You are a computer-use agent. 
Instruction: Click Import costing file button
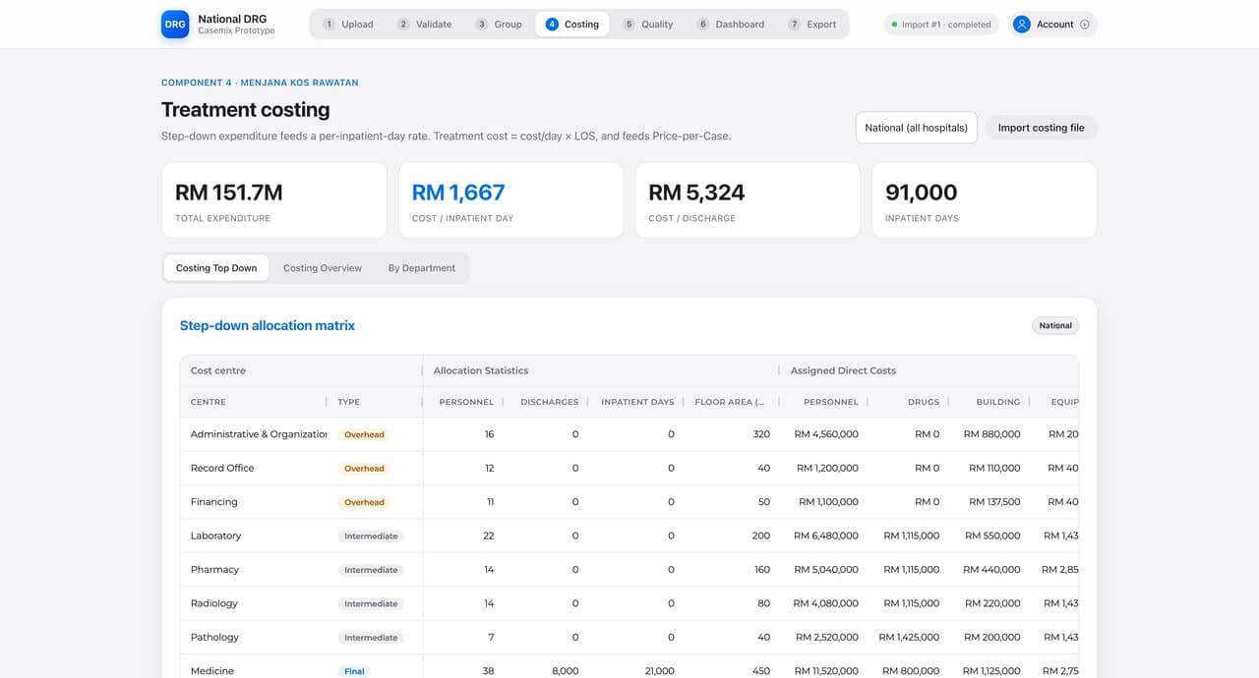1041,128
